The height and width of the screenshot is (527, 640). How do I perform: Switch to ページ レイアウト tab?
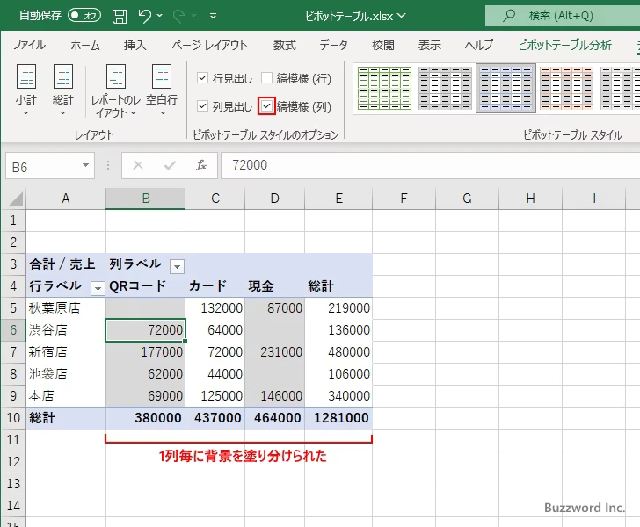point(209,45)
